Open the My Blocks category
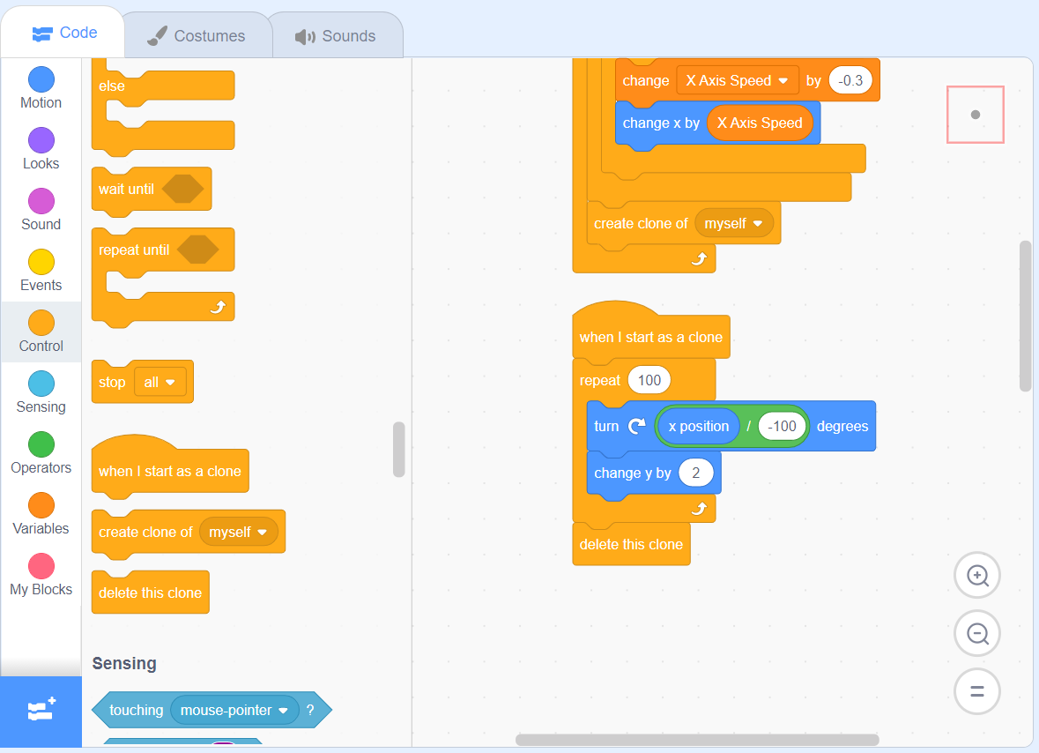 (x=41, y=575)
